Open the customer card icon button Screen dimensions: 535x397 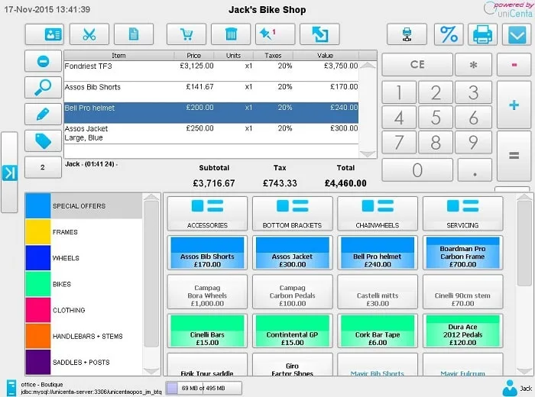tap(44, 34)
